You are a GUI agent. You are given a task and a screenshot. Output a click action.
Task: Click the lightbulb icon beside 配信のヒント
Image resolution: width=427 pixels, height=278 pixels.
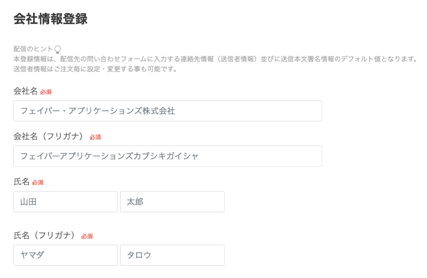click(58, 49)
